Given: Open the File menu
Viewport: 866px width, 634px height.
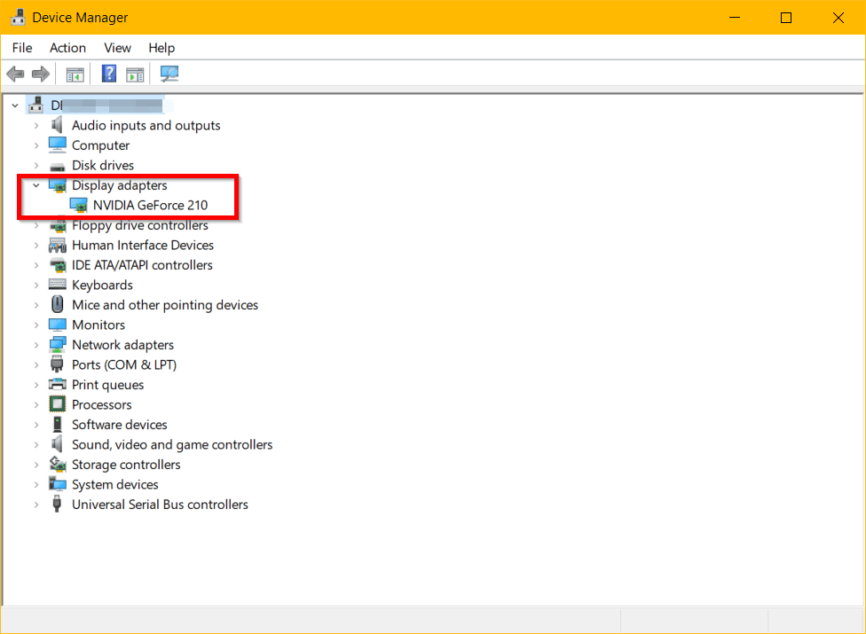Looking at the screenshot, I should point(21,48).
